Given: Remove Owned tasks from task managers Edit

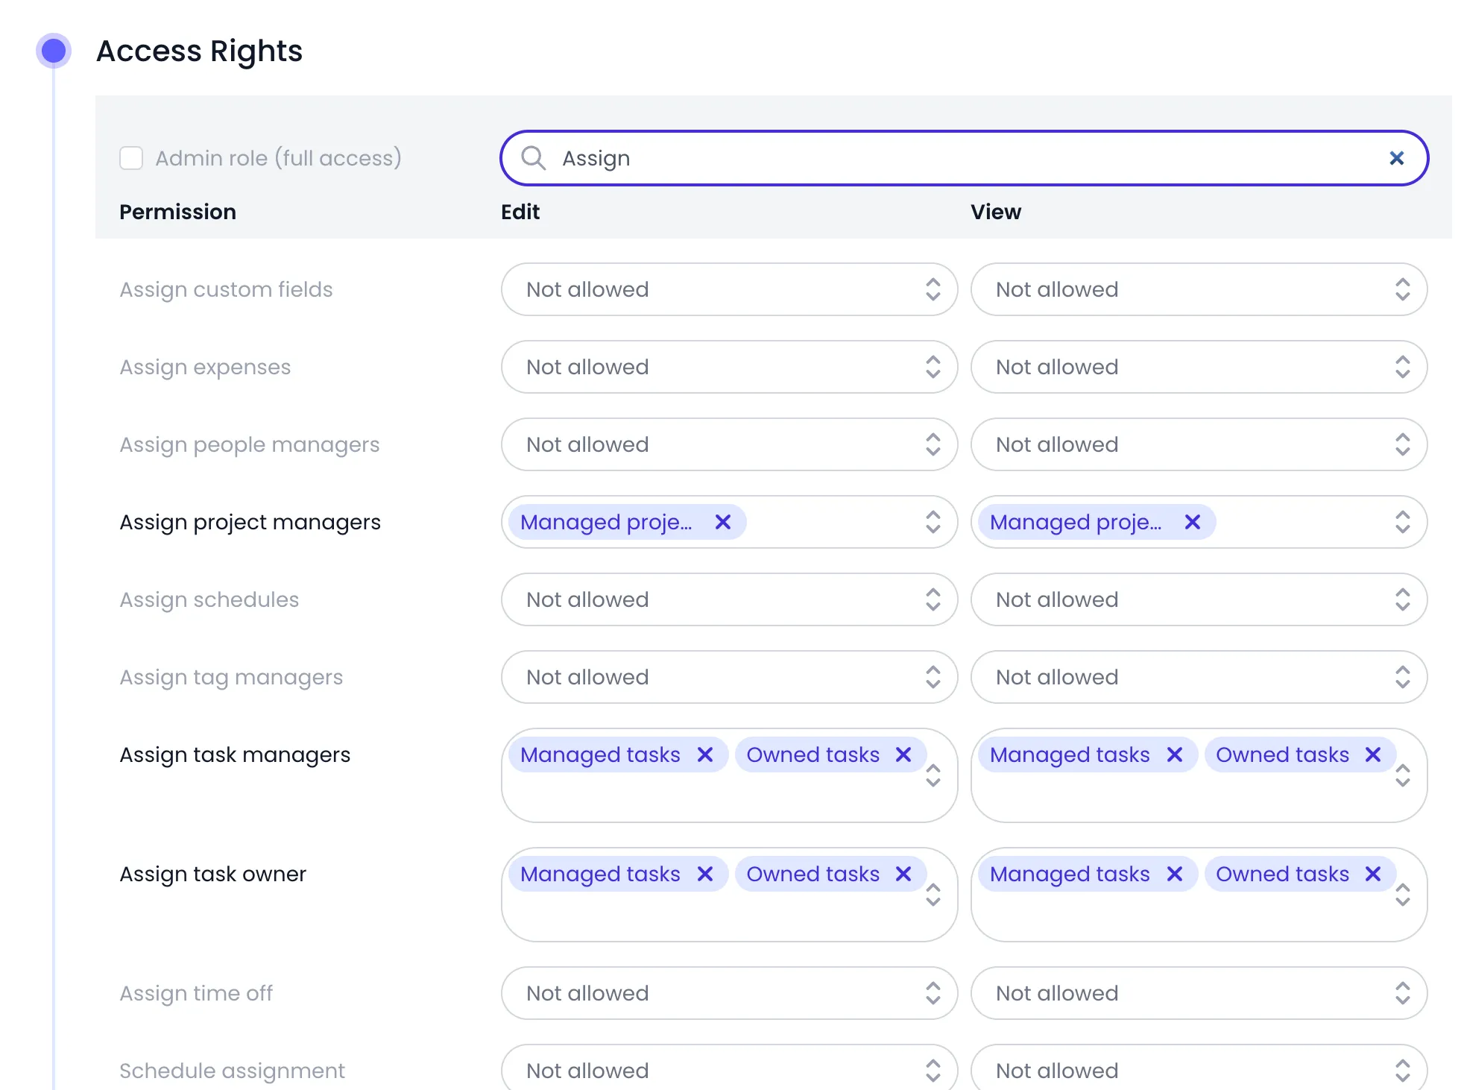Looking at the screenshot, I should tap(903, 755).
